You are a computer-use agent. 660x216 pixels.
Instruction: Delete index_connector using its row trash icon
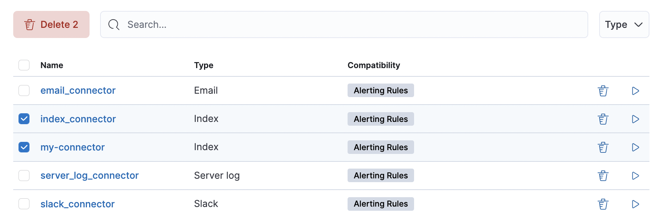(603, 119)
